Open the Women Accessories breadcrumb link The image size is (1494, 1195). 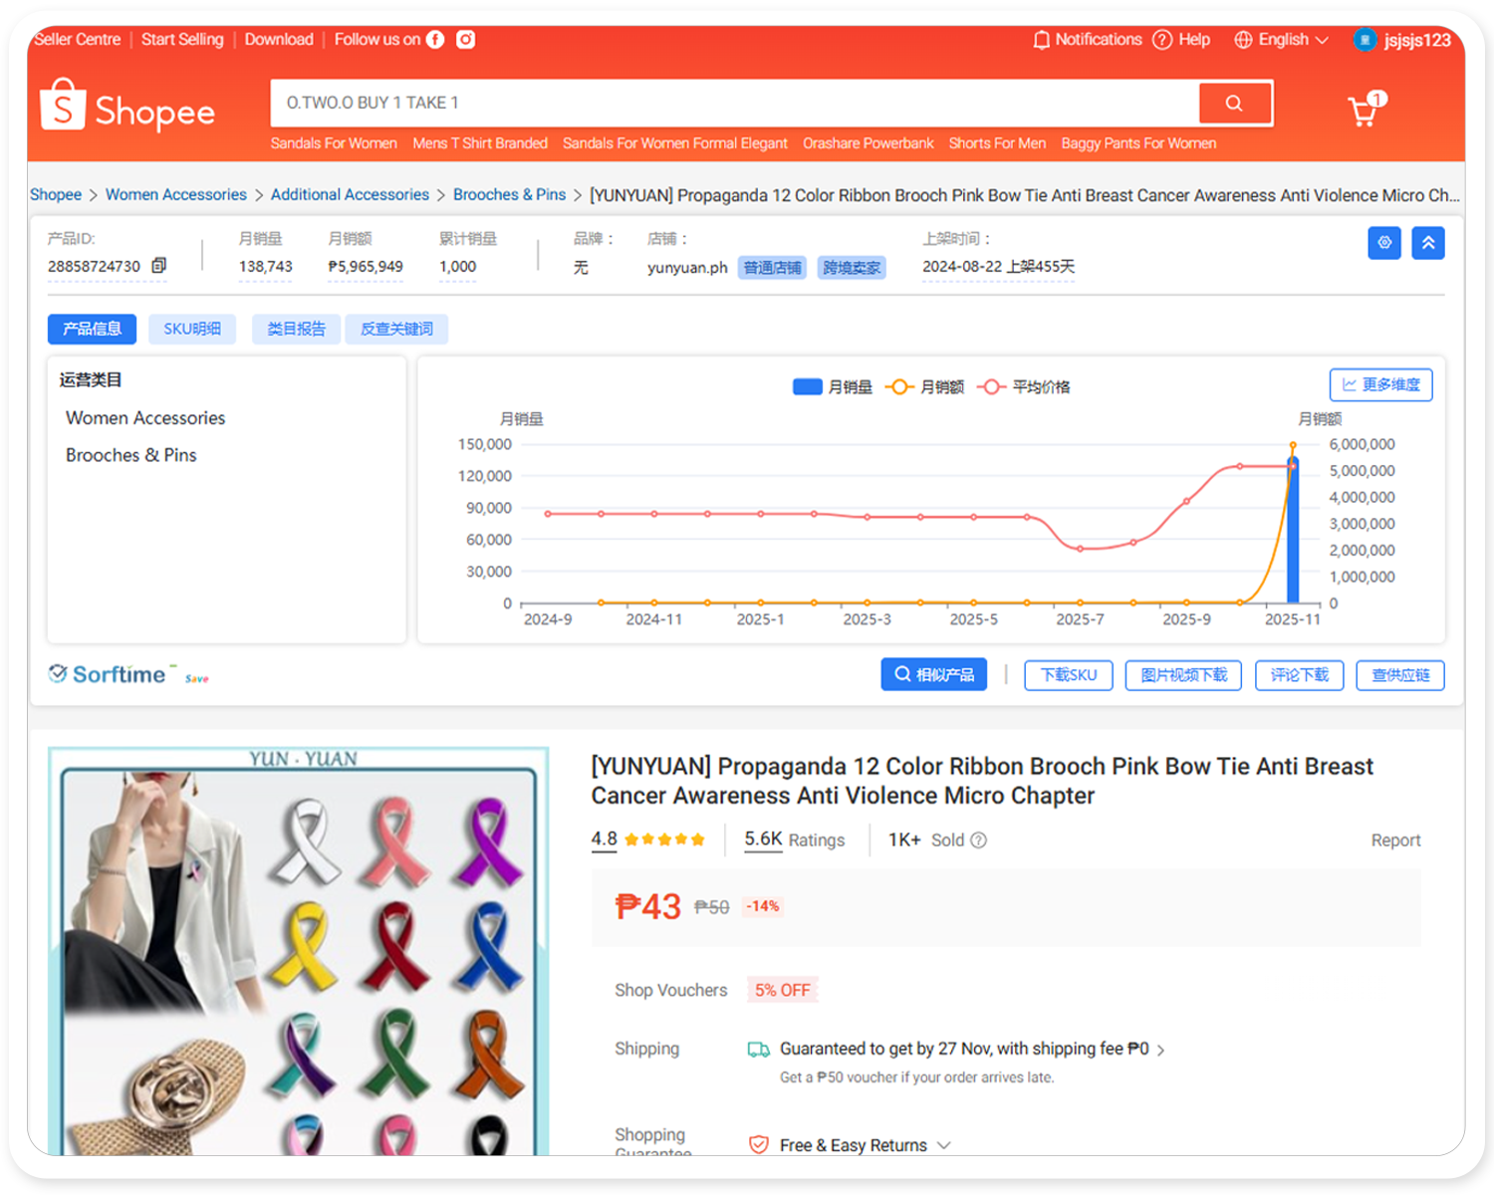pos(176,194)
